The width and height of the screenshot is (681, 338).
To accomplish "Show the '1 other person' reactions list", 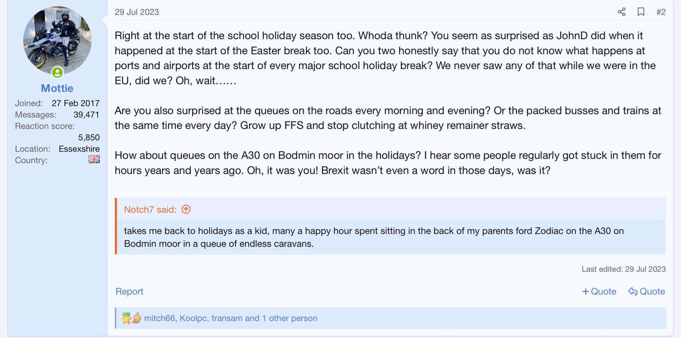I will pyautogui.click(x=289, y=318).
